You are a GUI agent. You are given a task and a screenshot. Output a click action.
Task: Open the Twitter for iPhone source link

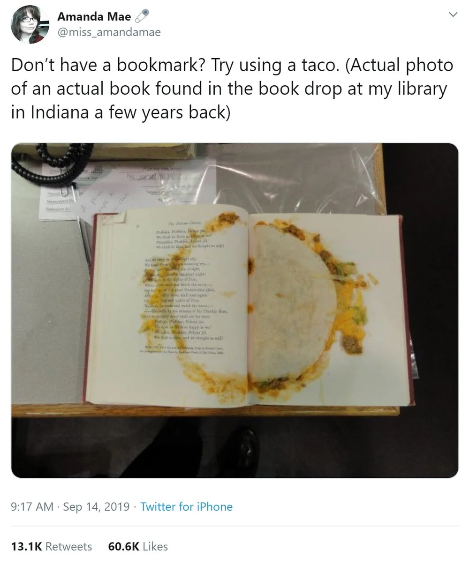click(x=186, y=506)
